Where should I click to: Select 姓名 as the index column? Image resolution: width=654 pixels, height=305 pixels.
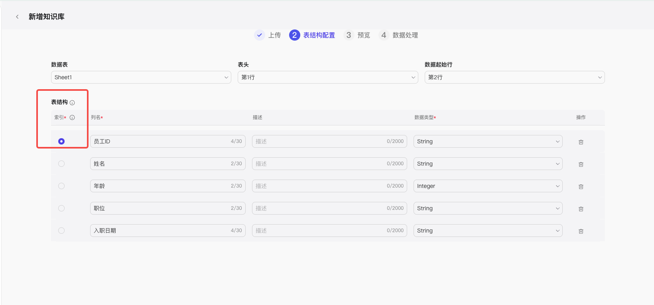point(61,164)
